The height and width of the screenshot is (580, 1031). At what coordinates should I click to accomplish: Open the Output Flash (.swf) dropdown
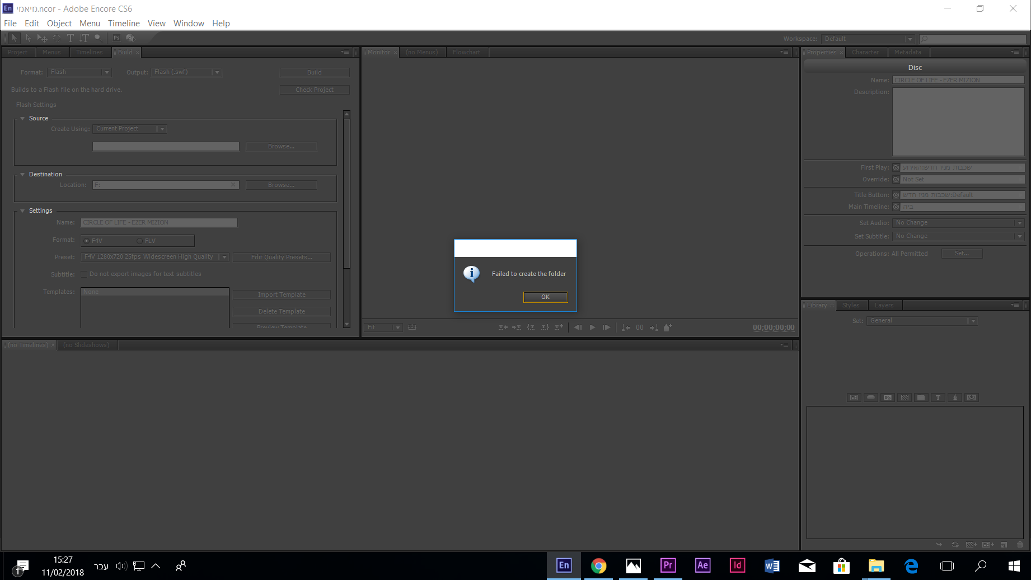click(x=186, y=72)
